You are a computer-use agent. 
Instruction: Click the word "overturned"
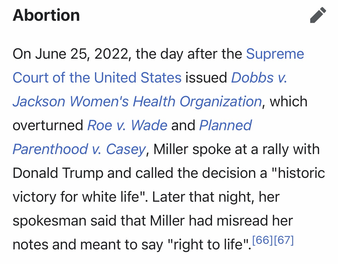48,125
